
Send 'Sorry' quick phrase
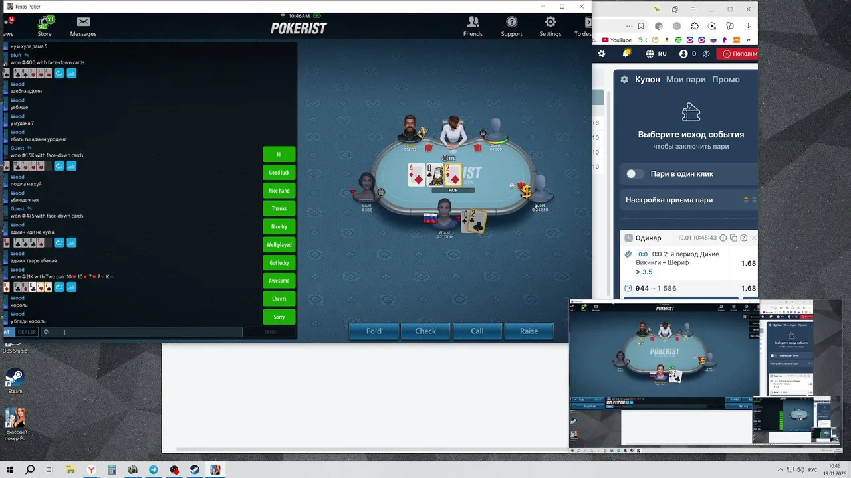(x=279, y=317)
